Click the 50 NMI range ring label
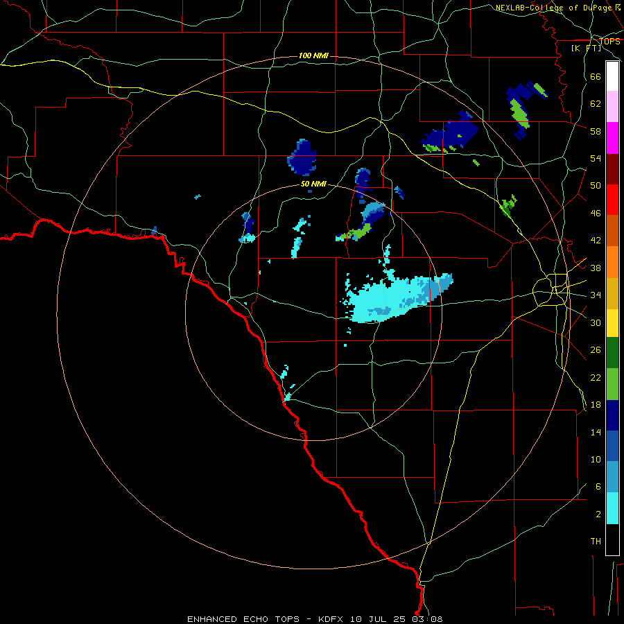Screen dimensions: 624x624 [313, 184]
